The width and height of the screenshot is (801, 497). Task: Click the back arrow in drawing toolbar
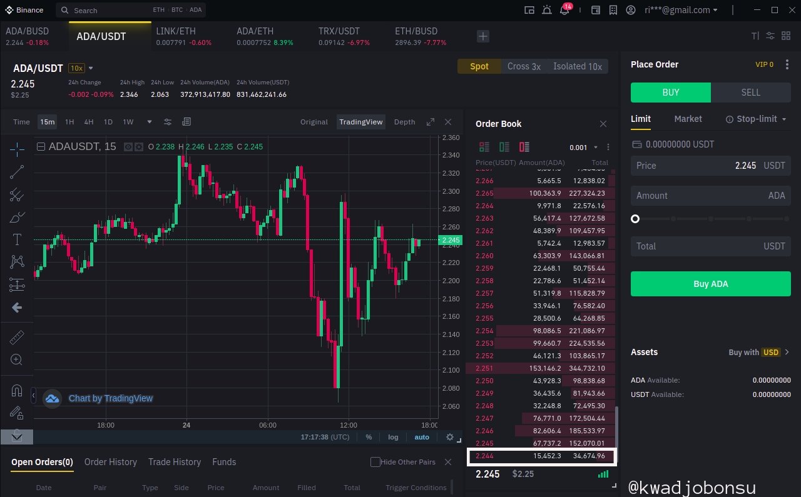[x=17, y=307]
